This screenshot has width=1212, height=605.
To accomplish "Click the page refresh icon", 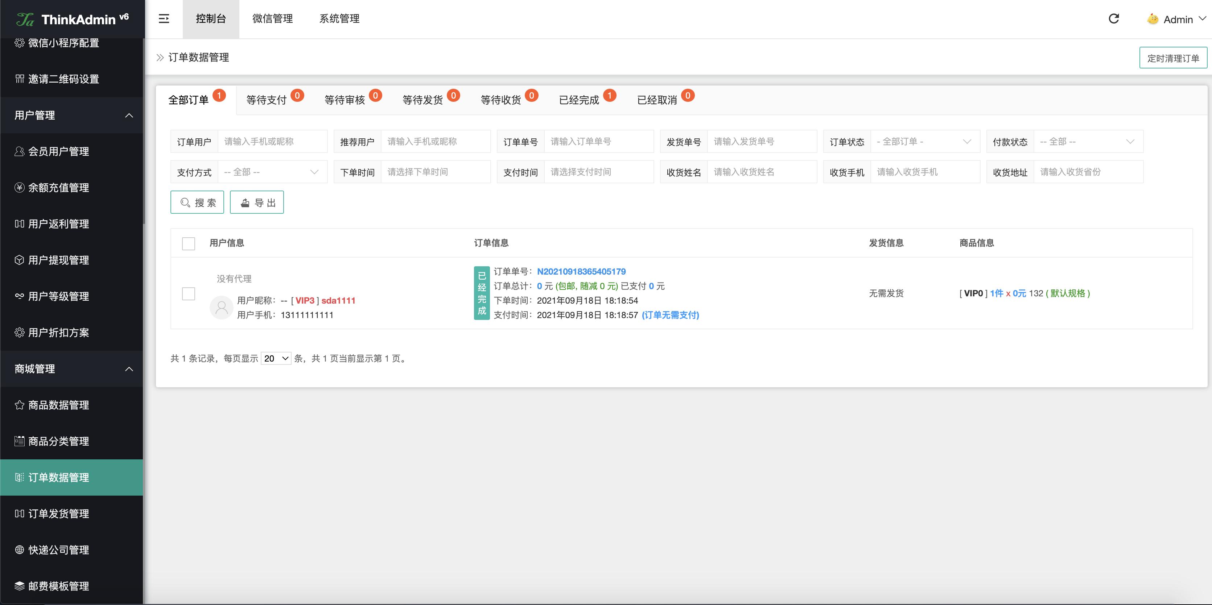I will (x=1113, y=19).
